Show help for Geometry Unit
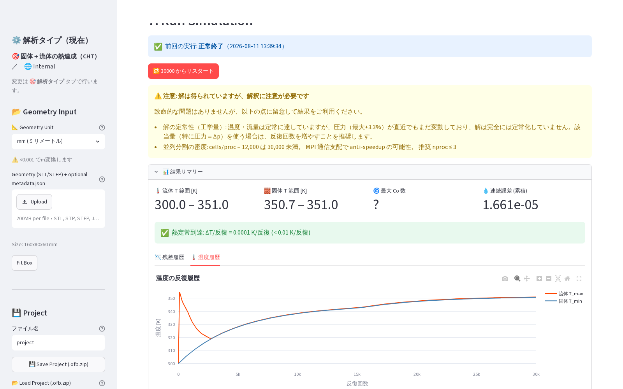Viewport: 623px width, 389px height. click(x=102, y=128)
